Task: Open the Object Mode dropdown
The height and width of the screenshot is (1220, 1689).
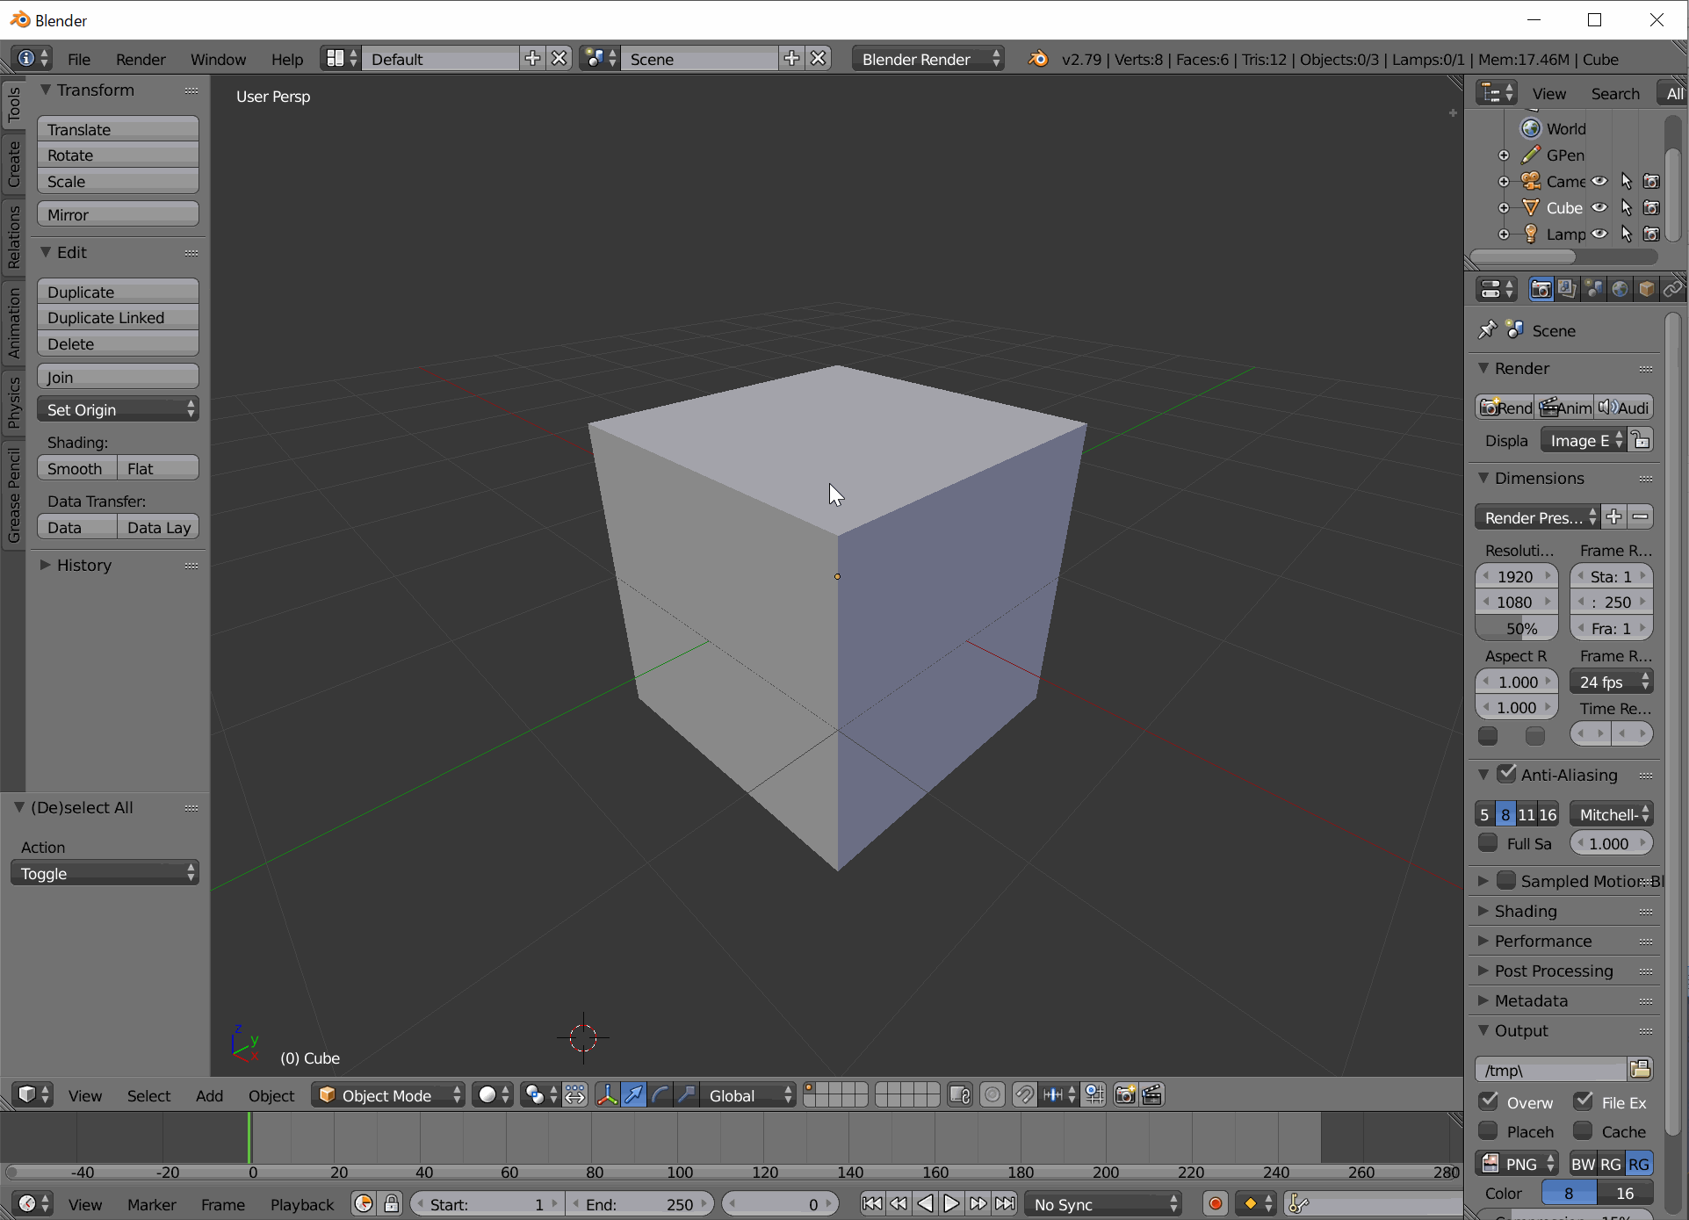Action: click(x=387, y=1095)
